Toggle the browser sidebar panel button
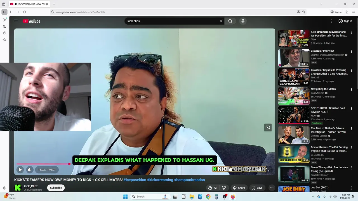This screenshot has height=201, width=358. (x=4, y=12)
